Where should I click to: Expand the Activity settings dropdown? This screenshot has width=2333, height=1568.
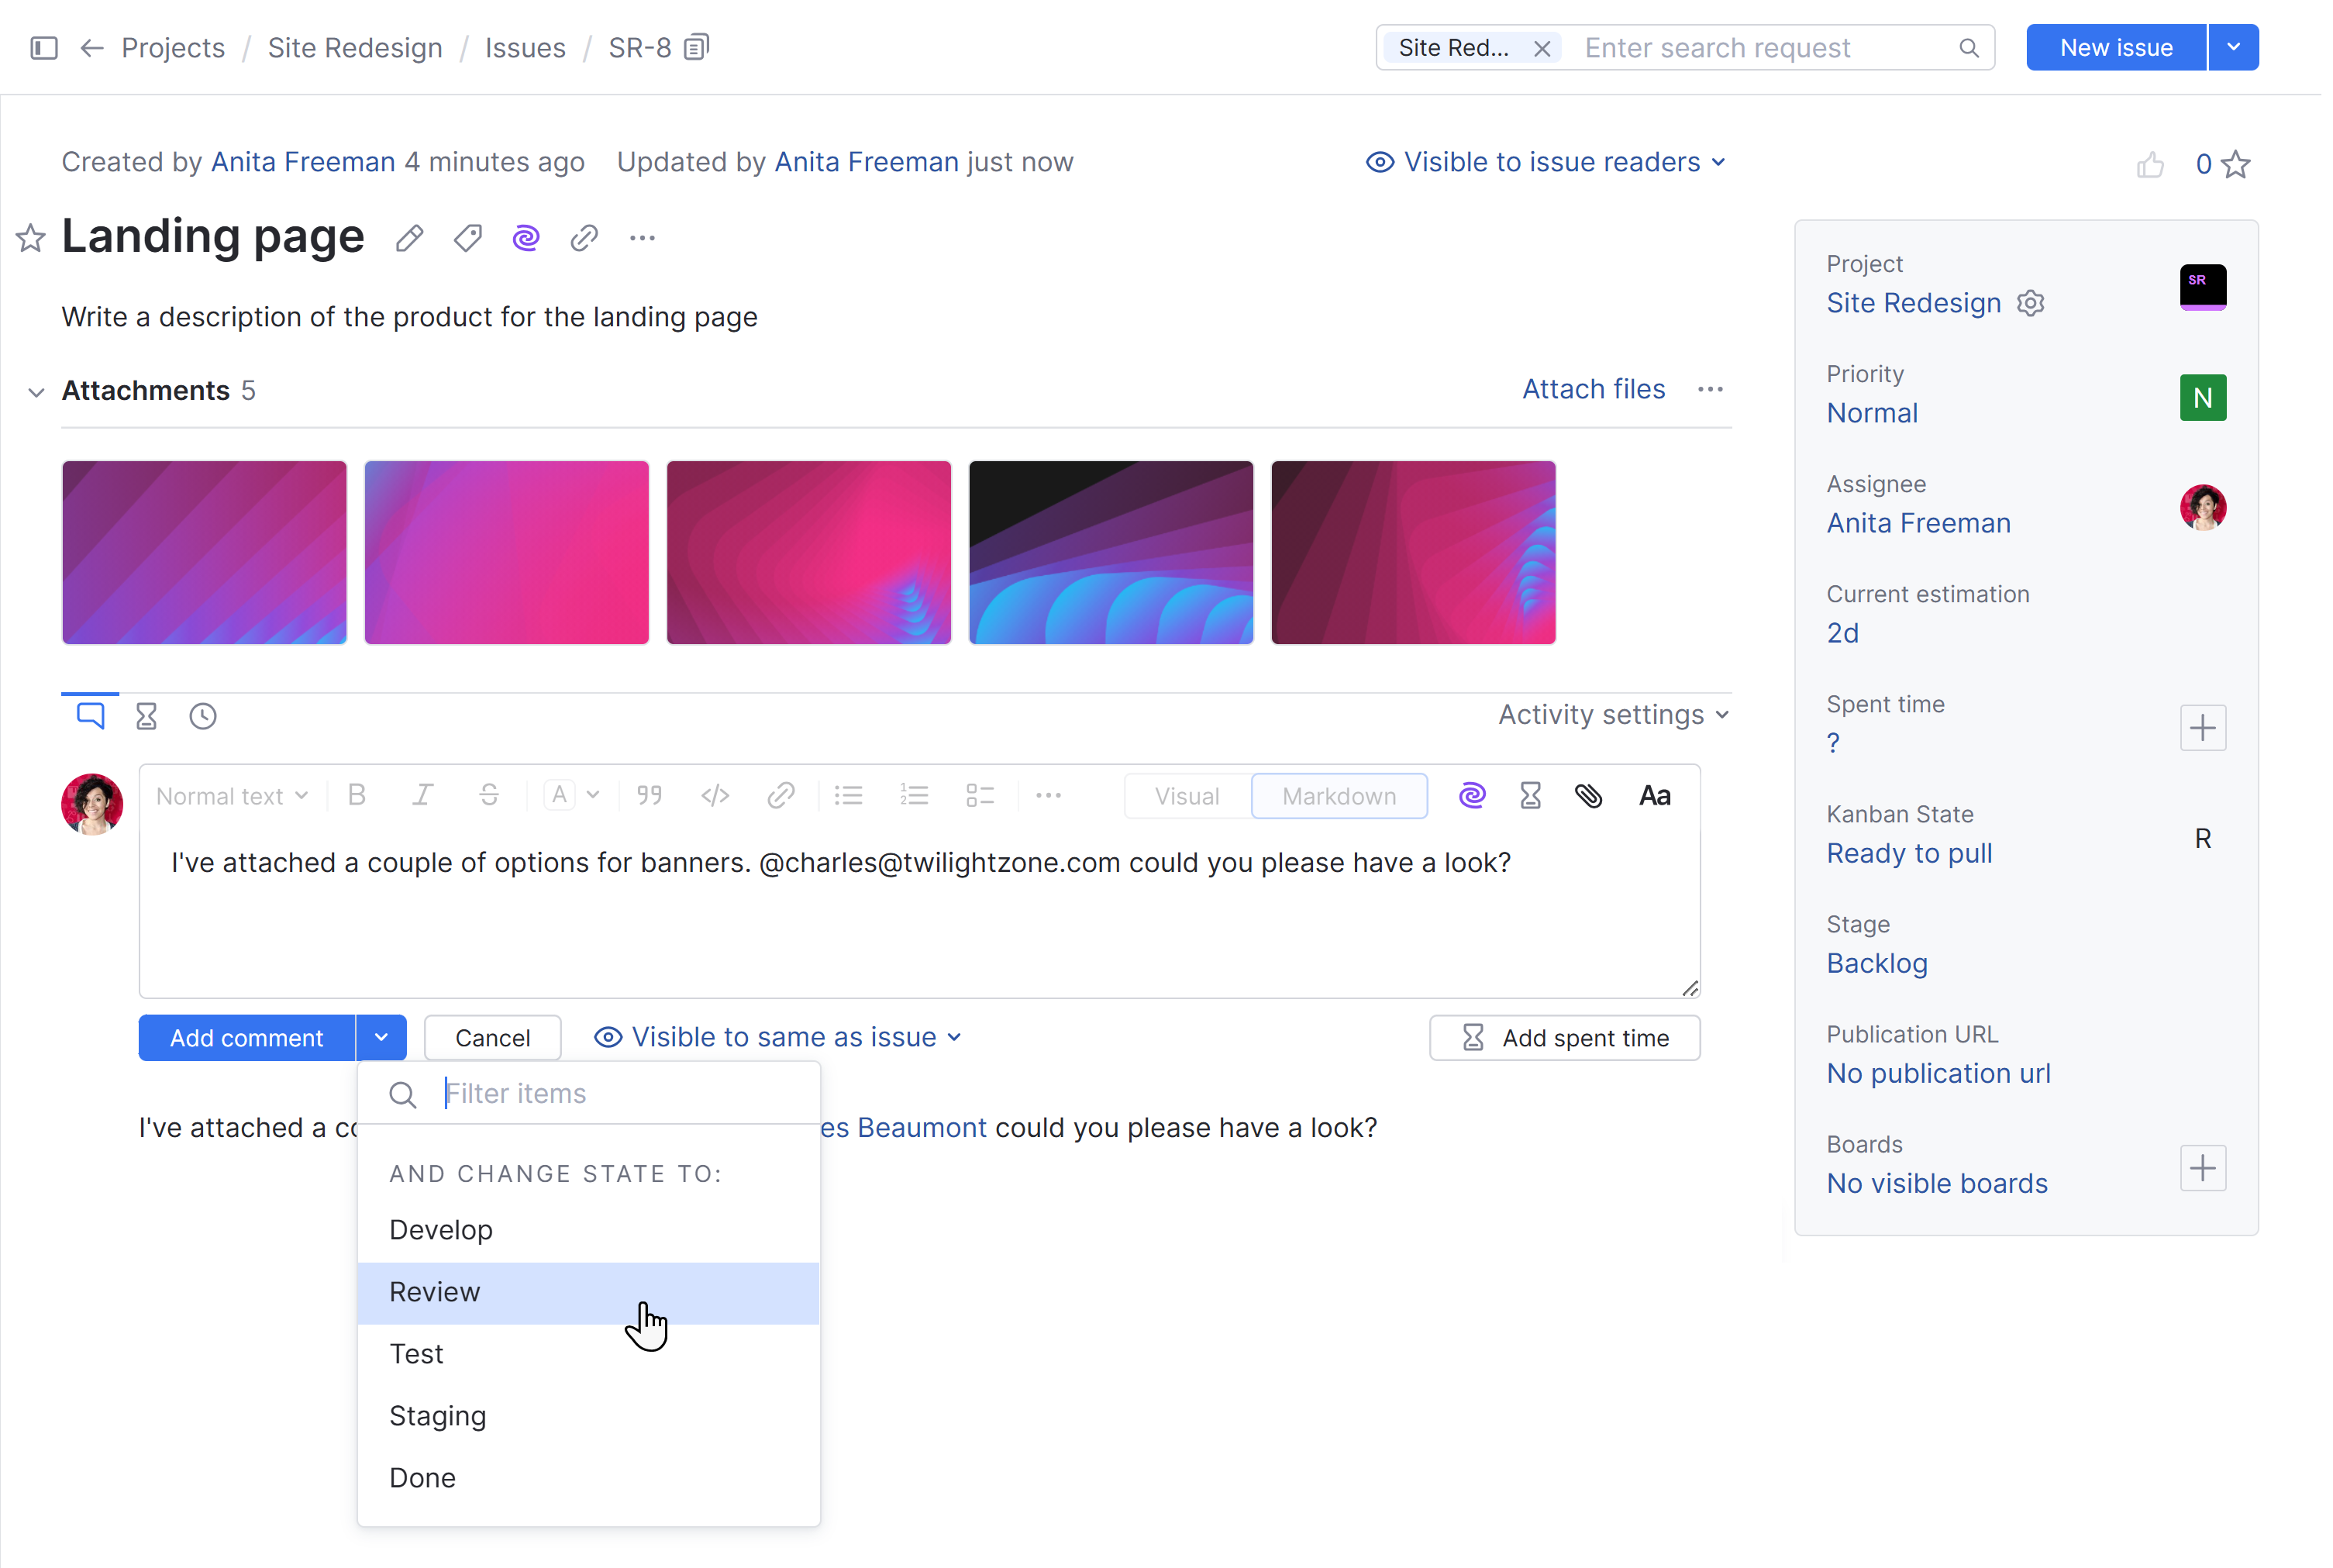pyautogui.click(x=1613, y=715)
